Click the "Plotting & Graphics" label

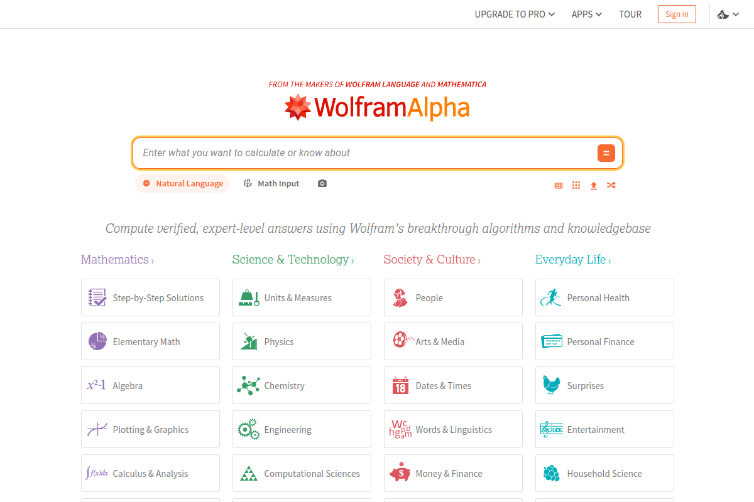[151, 430]
